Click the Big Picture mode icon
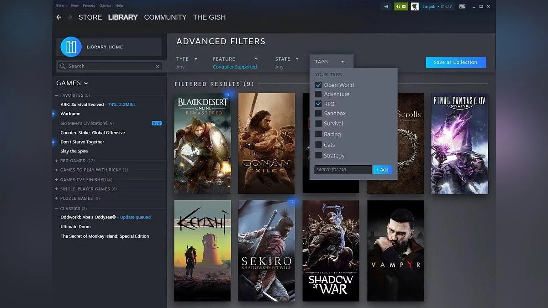The image size is (548, 308). 462,6
